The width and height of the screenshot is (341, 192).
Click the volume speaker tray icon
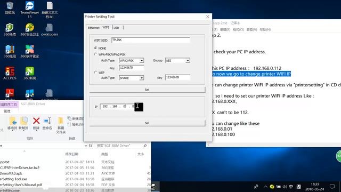[x=285, y=187]
